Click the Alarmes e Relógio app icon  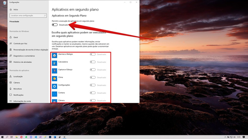tap(54, 55)
